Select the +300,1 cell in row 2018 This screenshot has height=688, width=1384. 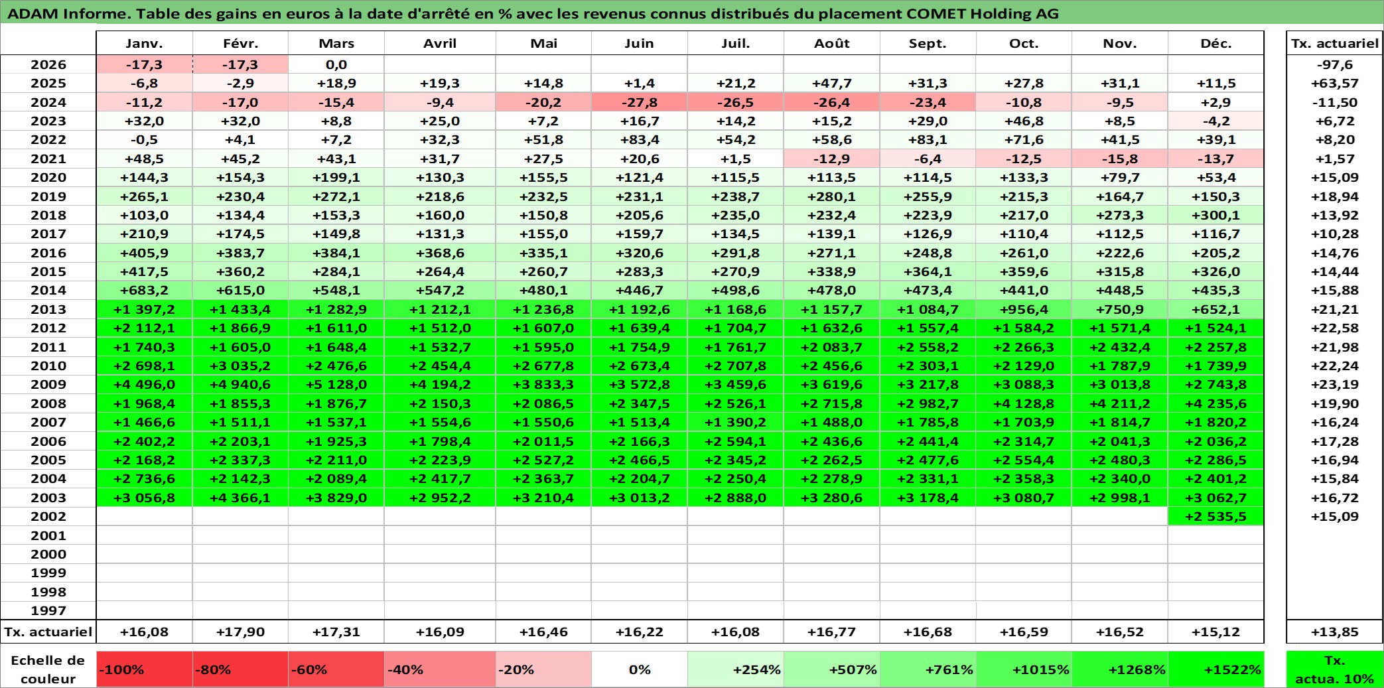coord(1216,215)
